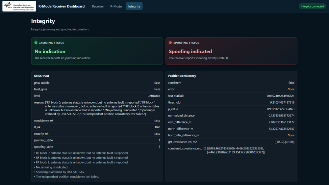This screenshot has height=185, width=329.
Task: Select the p_value row in Position consistency
Action: [x=231, y=109]
